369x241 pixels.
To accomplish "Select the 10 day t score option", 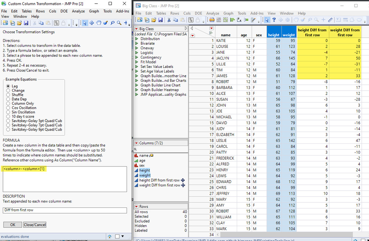I will 8,117.
